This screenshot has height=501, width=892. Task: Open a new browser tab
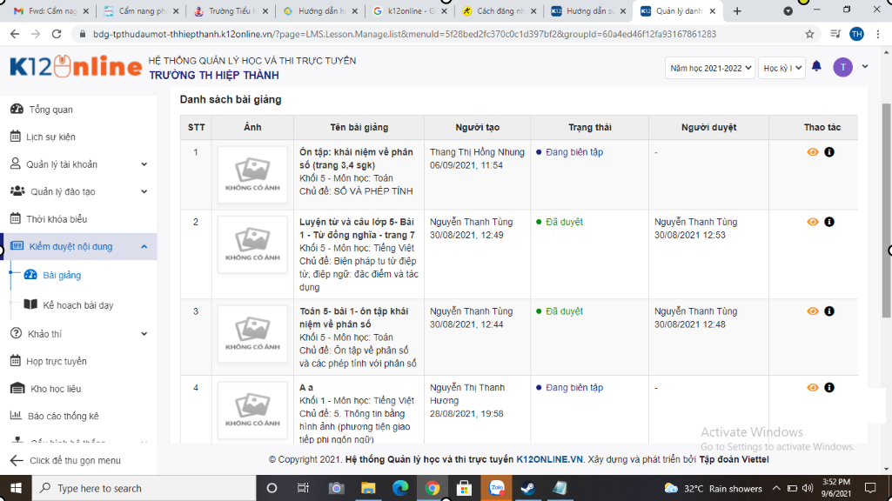737,10
